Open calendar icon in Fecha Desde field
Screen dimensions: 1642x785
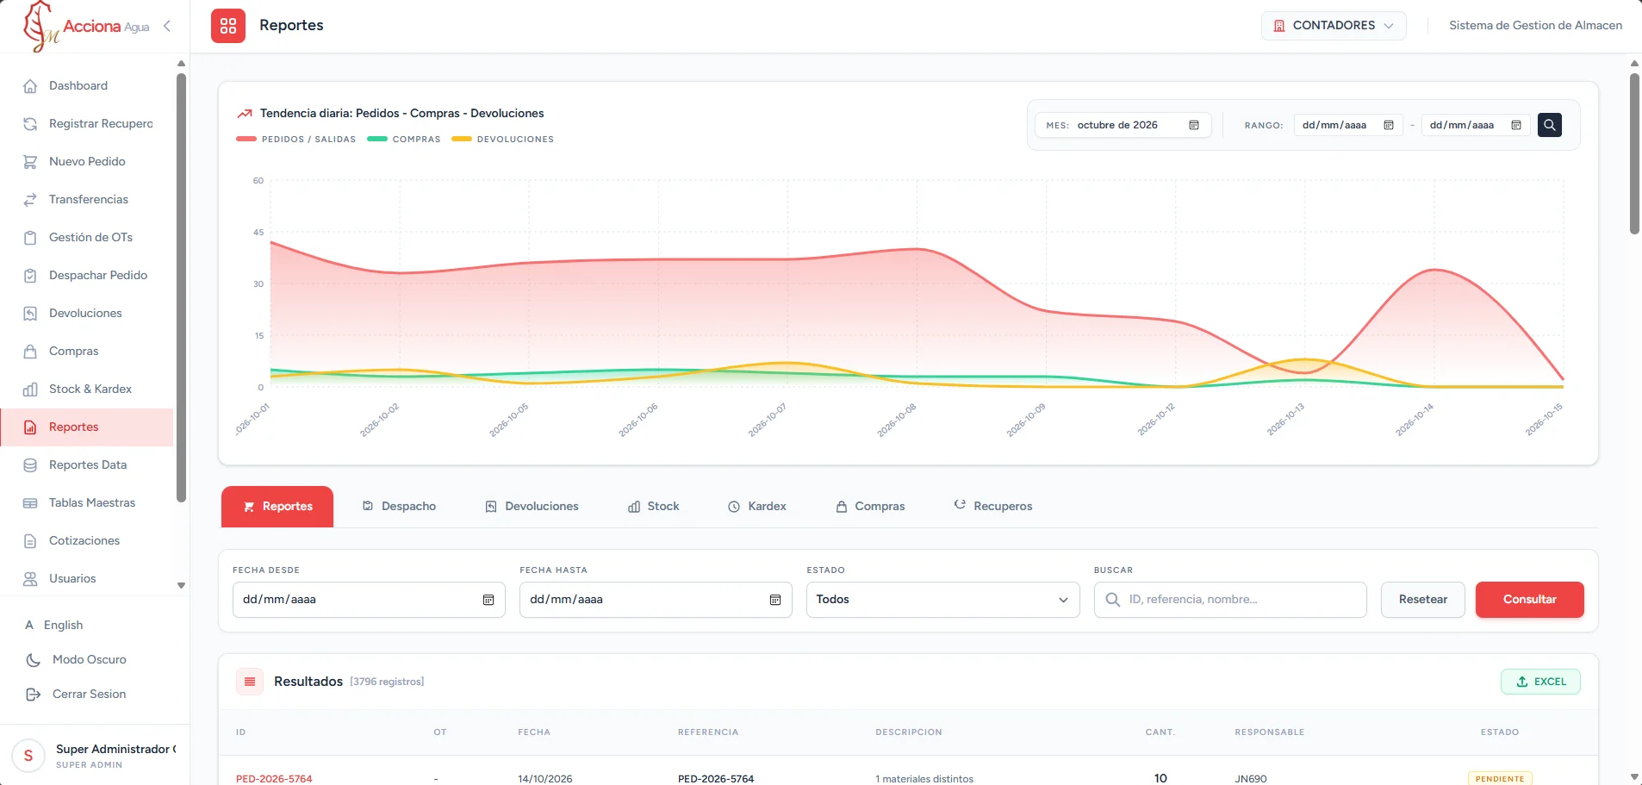(x=488, y=600)
